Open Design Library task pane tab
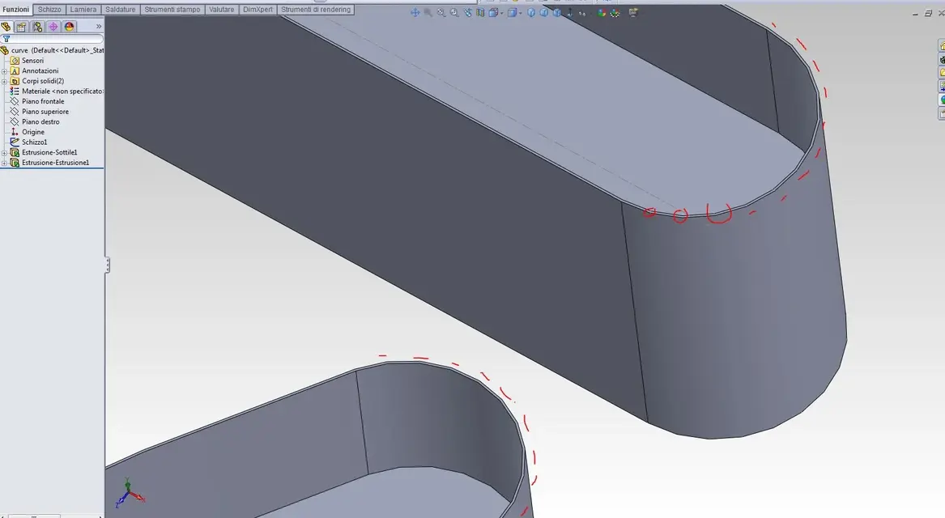Image resolution: width=945 pixels, height=518 pixels. pos(942,59)
